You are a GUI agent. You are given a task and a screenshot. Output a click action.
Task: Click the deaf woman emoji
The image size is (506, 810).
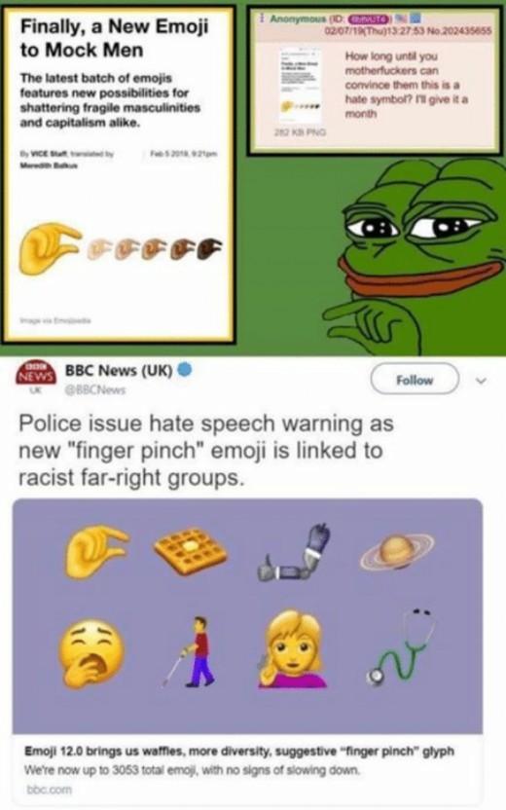pos(292,650)
